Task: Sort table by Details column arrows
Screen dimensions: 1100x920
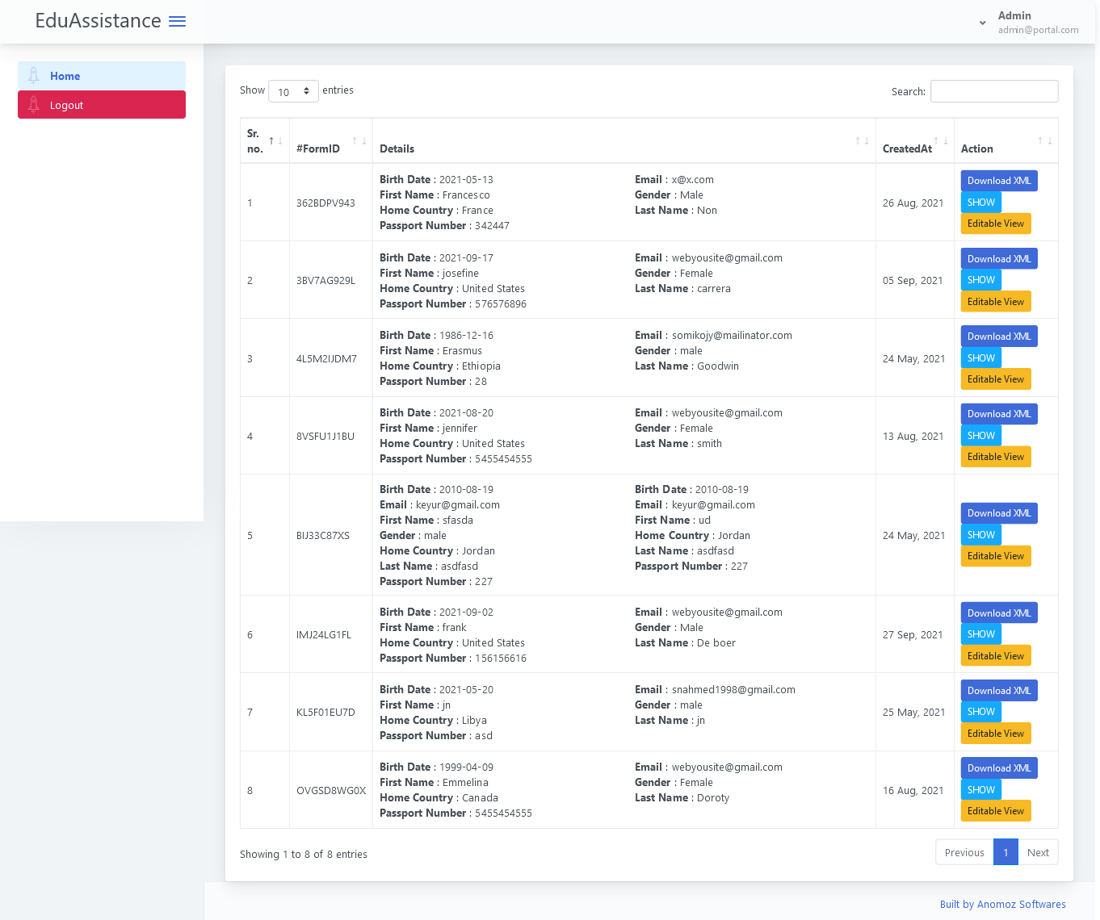Action: tap(862, 141)
